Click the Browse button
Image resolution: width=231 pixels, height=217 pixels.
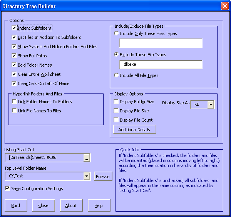[x=103, y=176]
